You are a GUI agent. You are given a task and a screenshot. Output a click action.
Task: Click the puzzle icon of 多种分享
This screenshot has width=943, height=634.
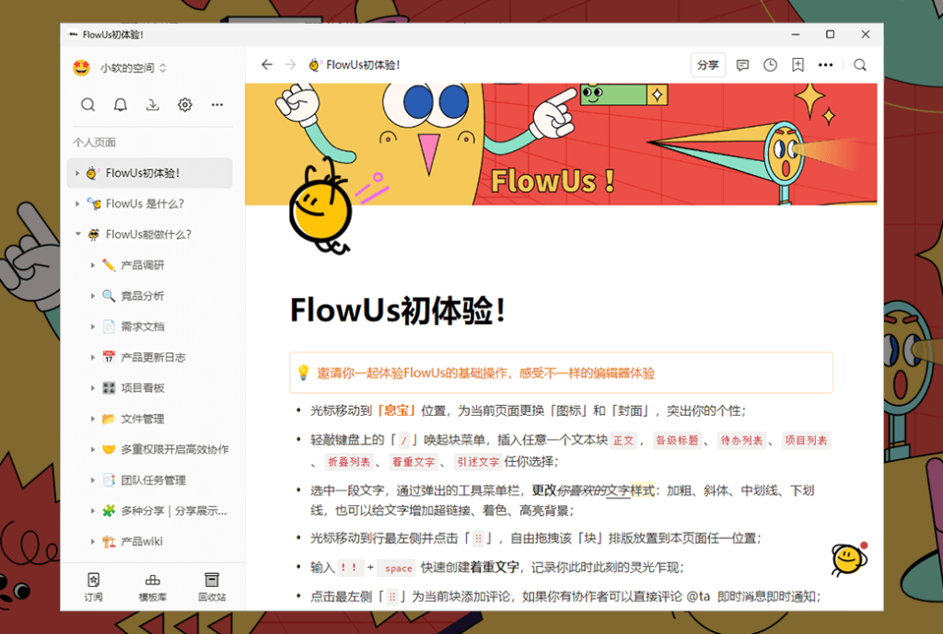click(109, 511)
